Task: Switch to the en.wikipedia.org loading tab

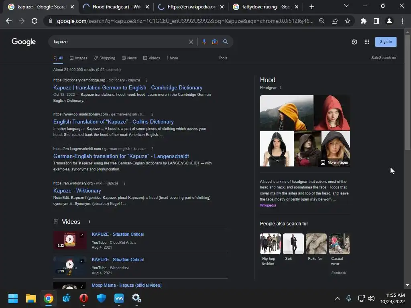Action: 191,7
